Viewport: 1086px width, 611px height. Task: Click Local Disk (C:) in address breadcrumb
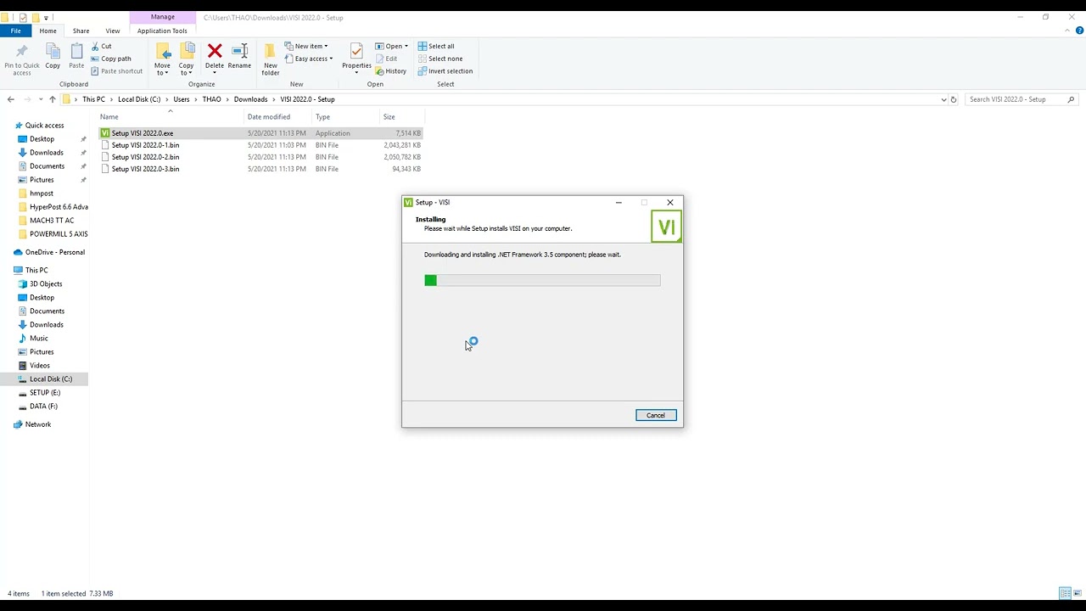pos(139,99)
